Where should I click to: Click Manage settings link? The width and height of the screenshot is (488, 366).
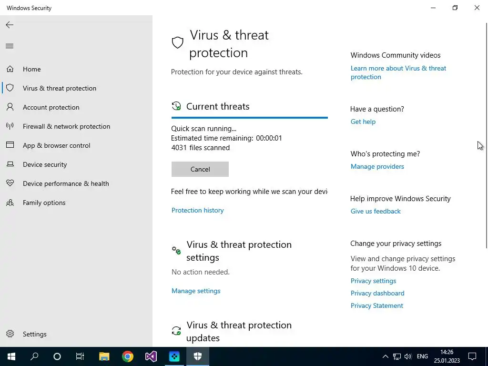[x=196, y=291]
